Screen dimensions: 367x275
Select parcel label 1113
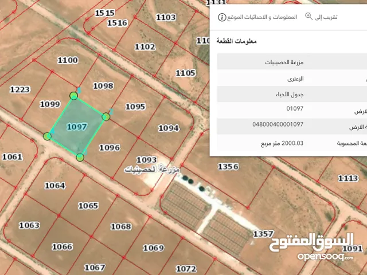(x=348, y=178)
